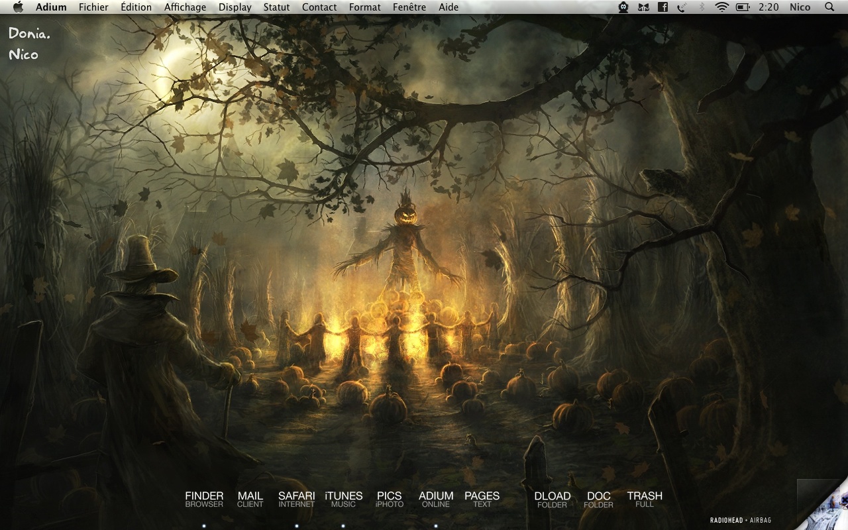The height and width of the screenshot is (530, 848).
Task: Open the DOC folder in the dock
Action: coord(599,500)
